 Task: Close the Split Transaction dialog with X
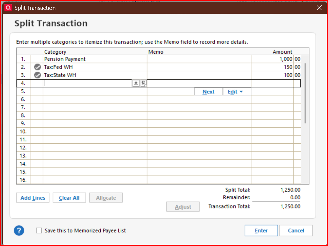point(319,8)
